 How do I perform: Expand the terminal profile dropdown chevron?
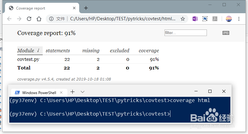[x=83, y=92]
